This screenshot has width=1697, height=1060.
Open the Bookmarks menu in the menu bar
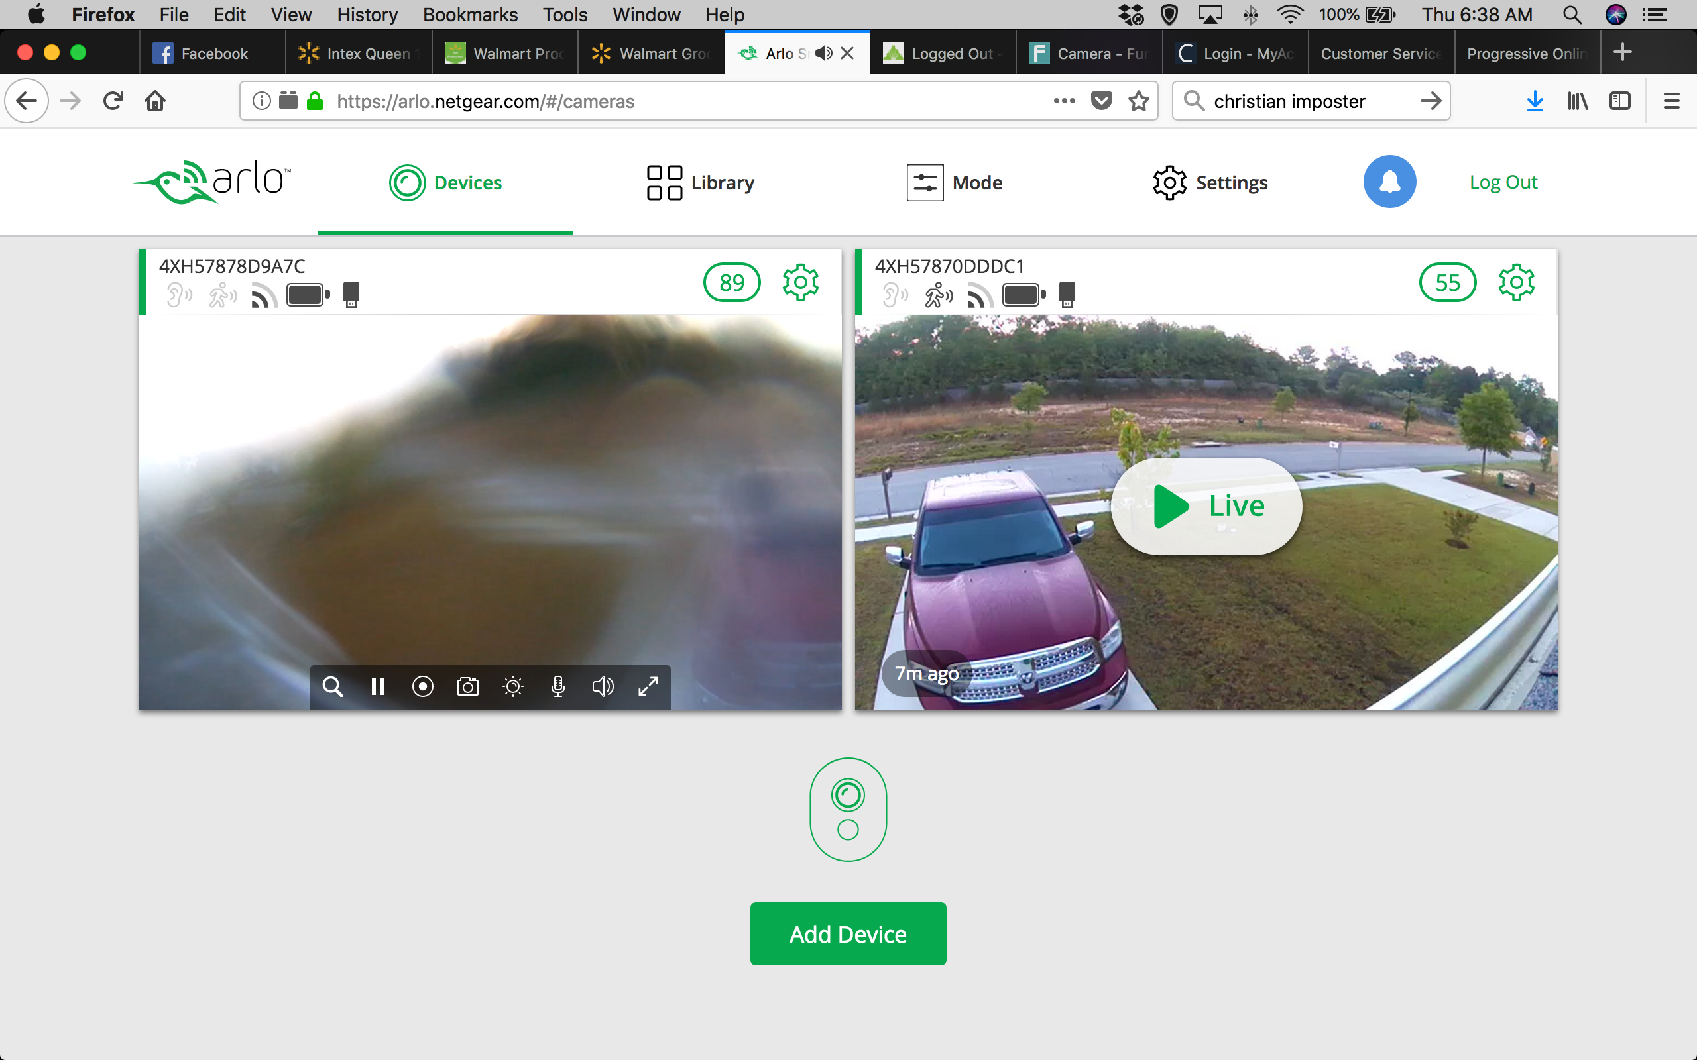point(471,14)
